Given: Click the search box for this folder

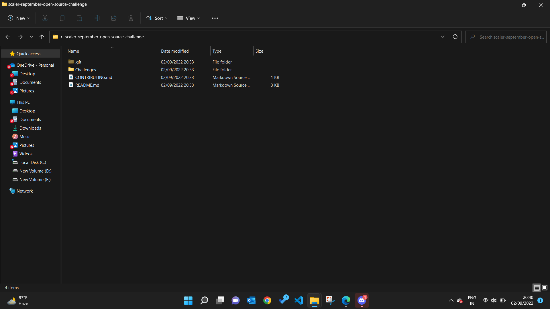Looking at the screenshot, I should coord(510,37).
